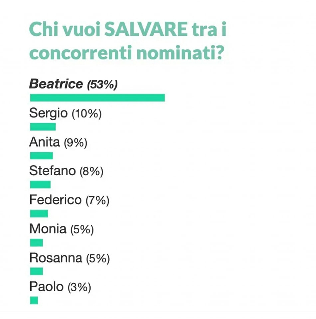Click the 10% figure beside Sergio
The width and height of the screenshot is (316, 319).
coord(86,114)
